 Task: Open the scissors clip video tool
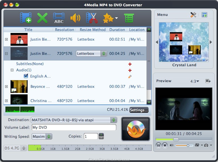92,18
